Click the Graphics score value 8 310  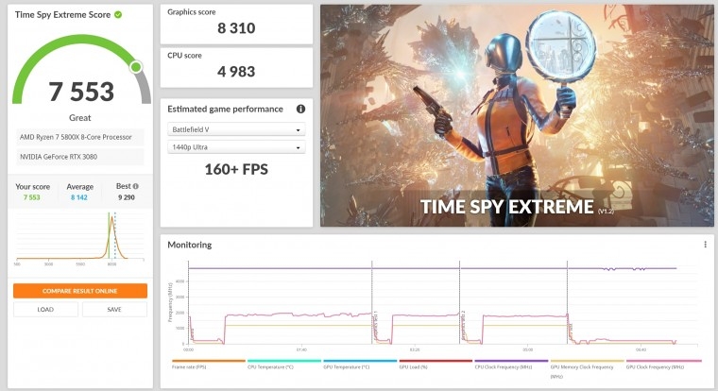coord(236,28)
